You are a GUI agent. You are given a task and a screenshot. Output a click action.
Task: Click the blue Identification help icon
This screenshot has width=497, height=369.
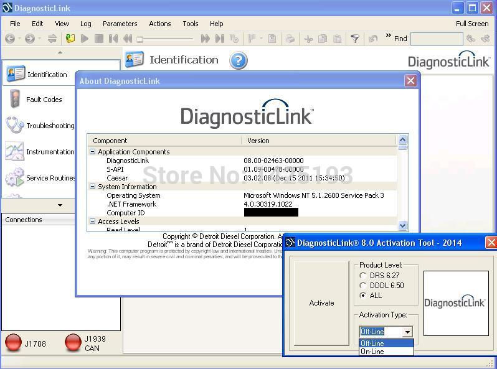239,60
